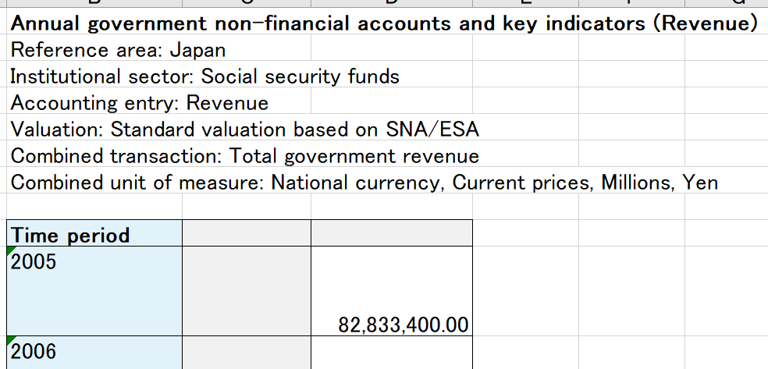Click "Combined transaction: Total government revenue" cell

tap(244, 156)
